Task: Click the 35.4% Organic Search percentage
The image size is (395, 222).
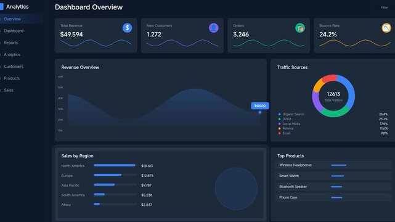Action: [383, 114]
